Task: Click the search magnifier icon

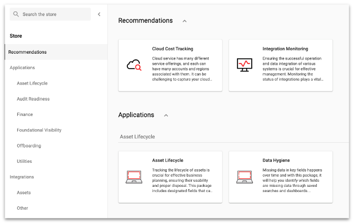Action: click(x=16, y=14)
